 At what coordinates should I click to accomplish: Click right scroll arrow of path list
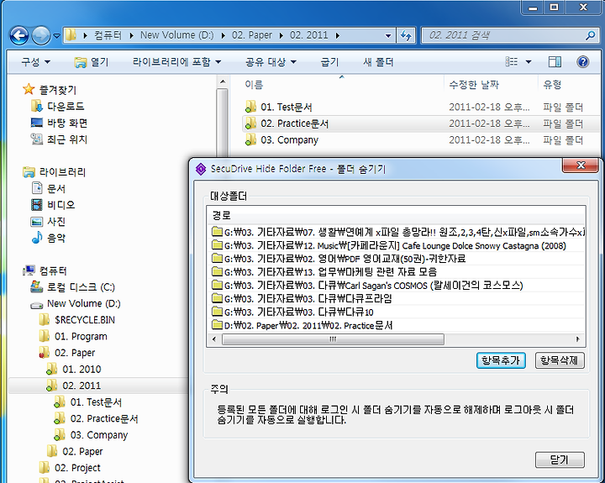click(577, 339)
